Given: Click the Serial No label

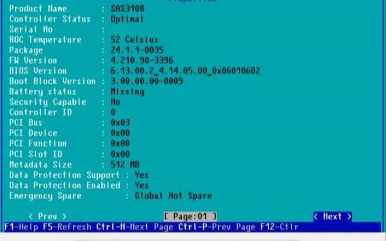Looking at the screenshot, I should [x=31, y=29].
